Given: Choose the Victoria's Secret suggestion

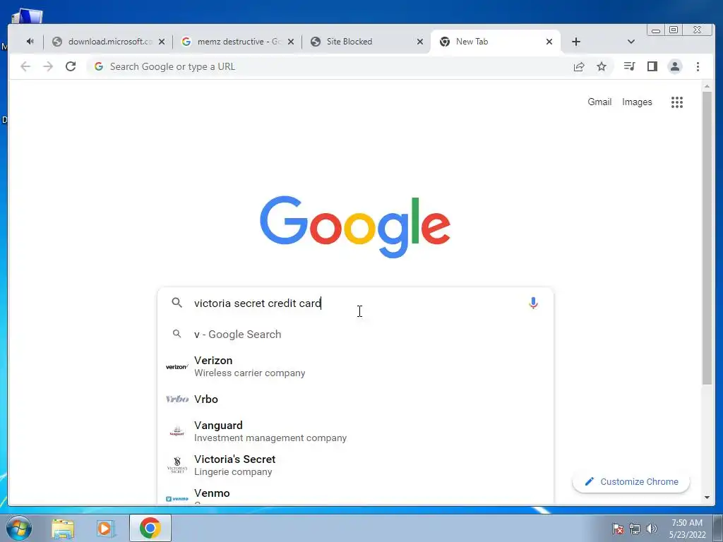Looking at the screenshot, I should point(355,465).
